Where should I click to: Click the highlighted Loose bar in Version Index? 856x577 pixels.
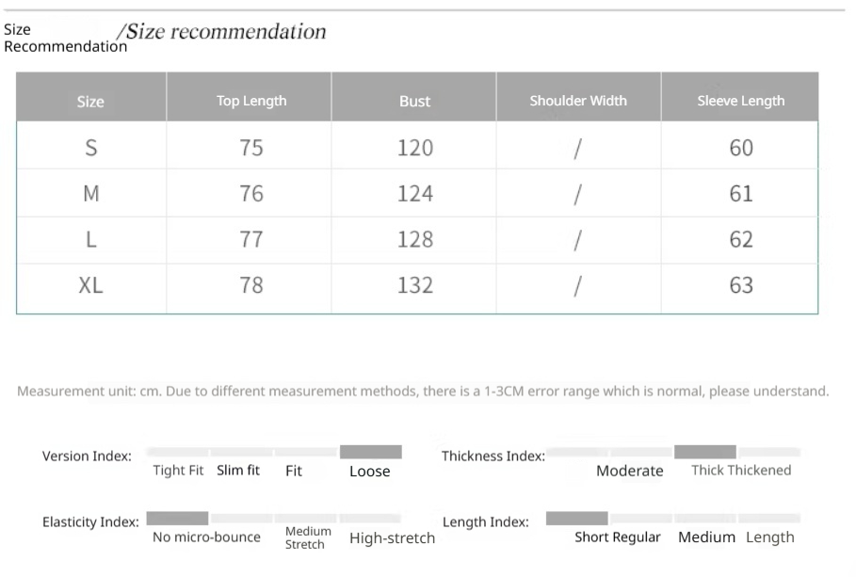tap(370, 452)
